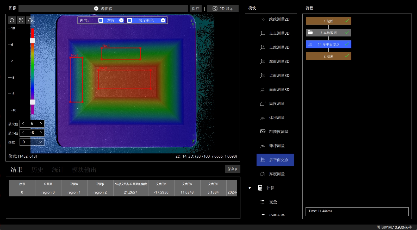417x230 pixels.
Task: Select the 体积测量 module
Action: coord(275,118)
